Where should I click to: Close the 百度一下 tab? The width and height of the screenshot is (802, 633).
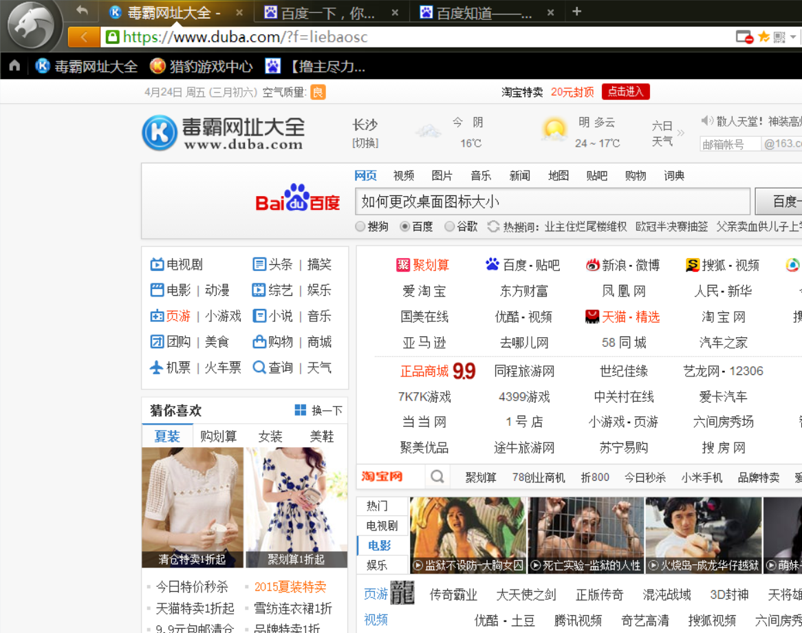[395, 13]
